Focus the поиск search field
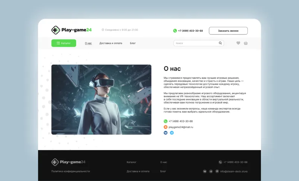 coord(196,43)
